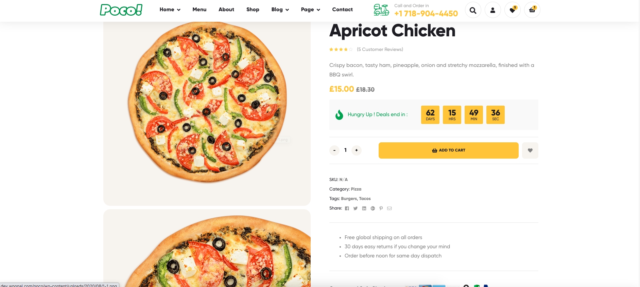Open the search icon in header

(473, 10)
